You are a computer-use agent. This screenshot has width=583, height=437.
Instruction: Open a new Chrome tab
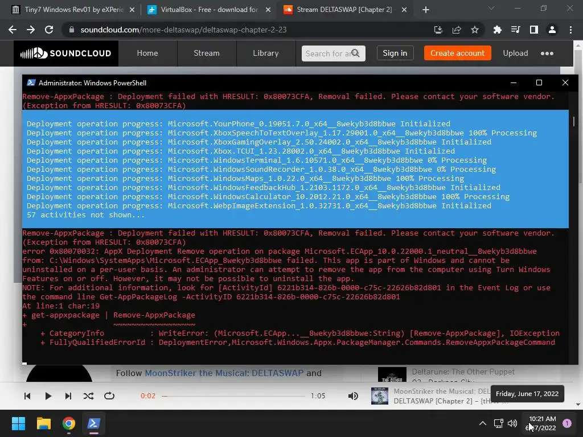point(426,10)
